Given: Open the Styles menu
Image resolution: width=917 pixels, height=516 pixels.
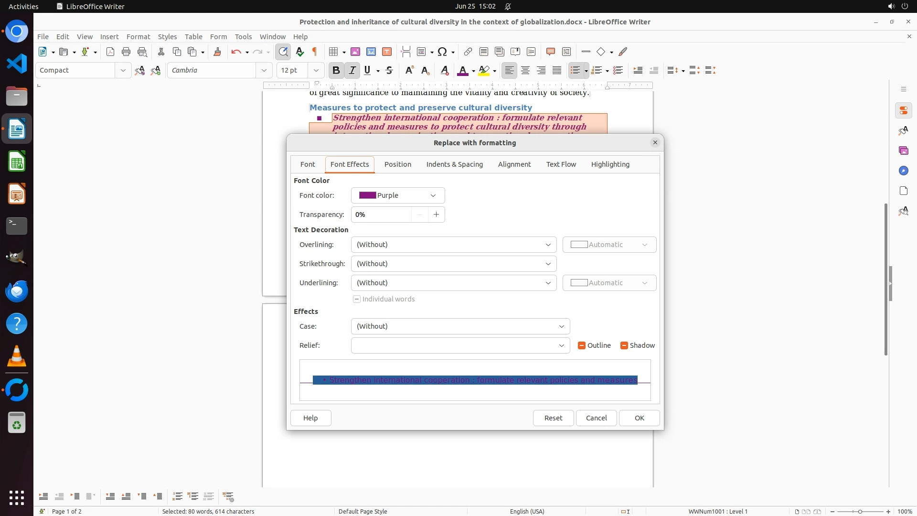Looking at the screenshot, I should tap(167, 36).
